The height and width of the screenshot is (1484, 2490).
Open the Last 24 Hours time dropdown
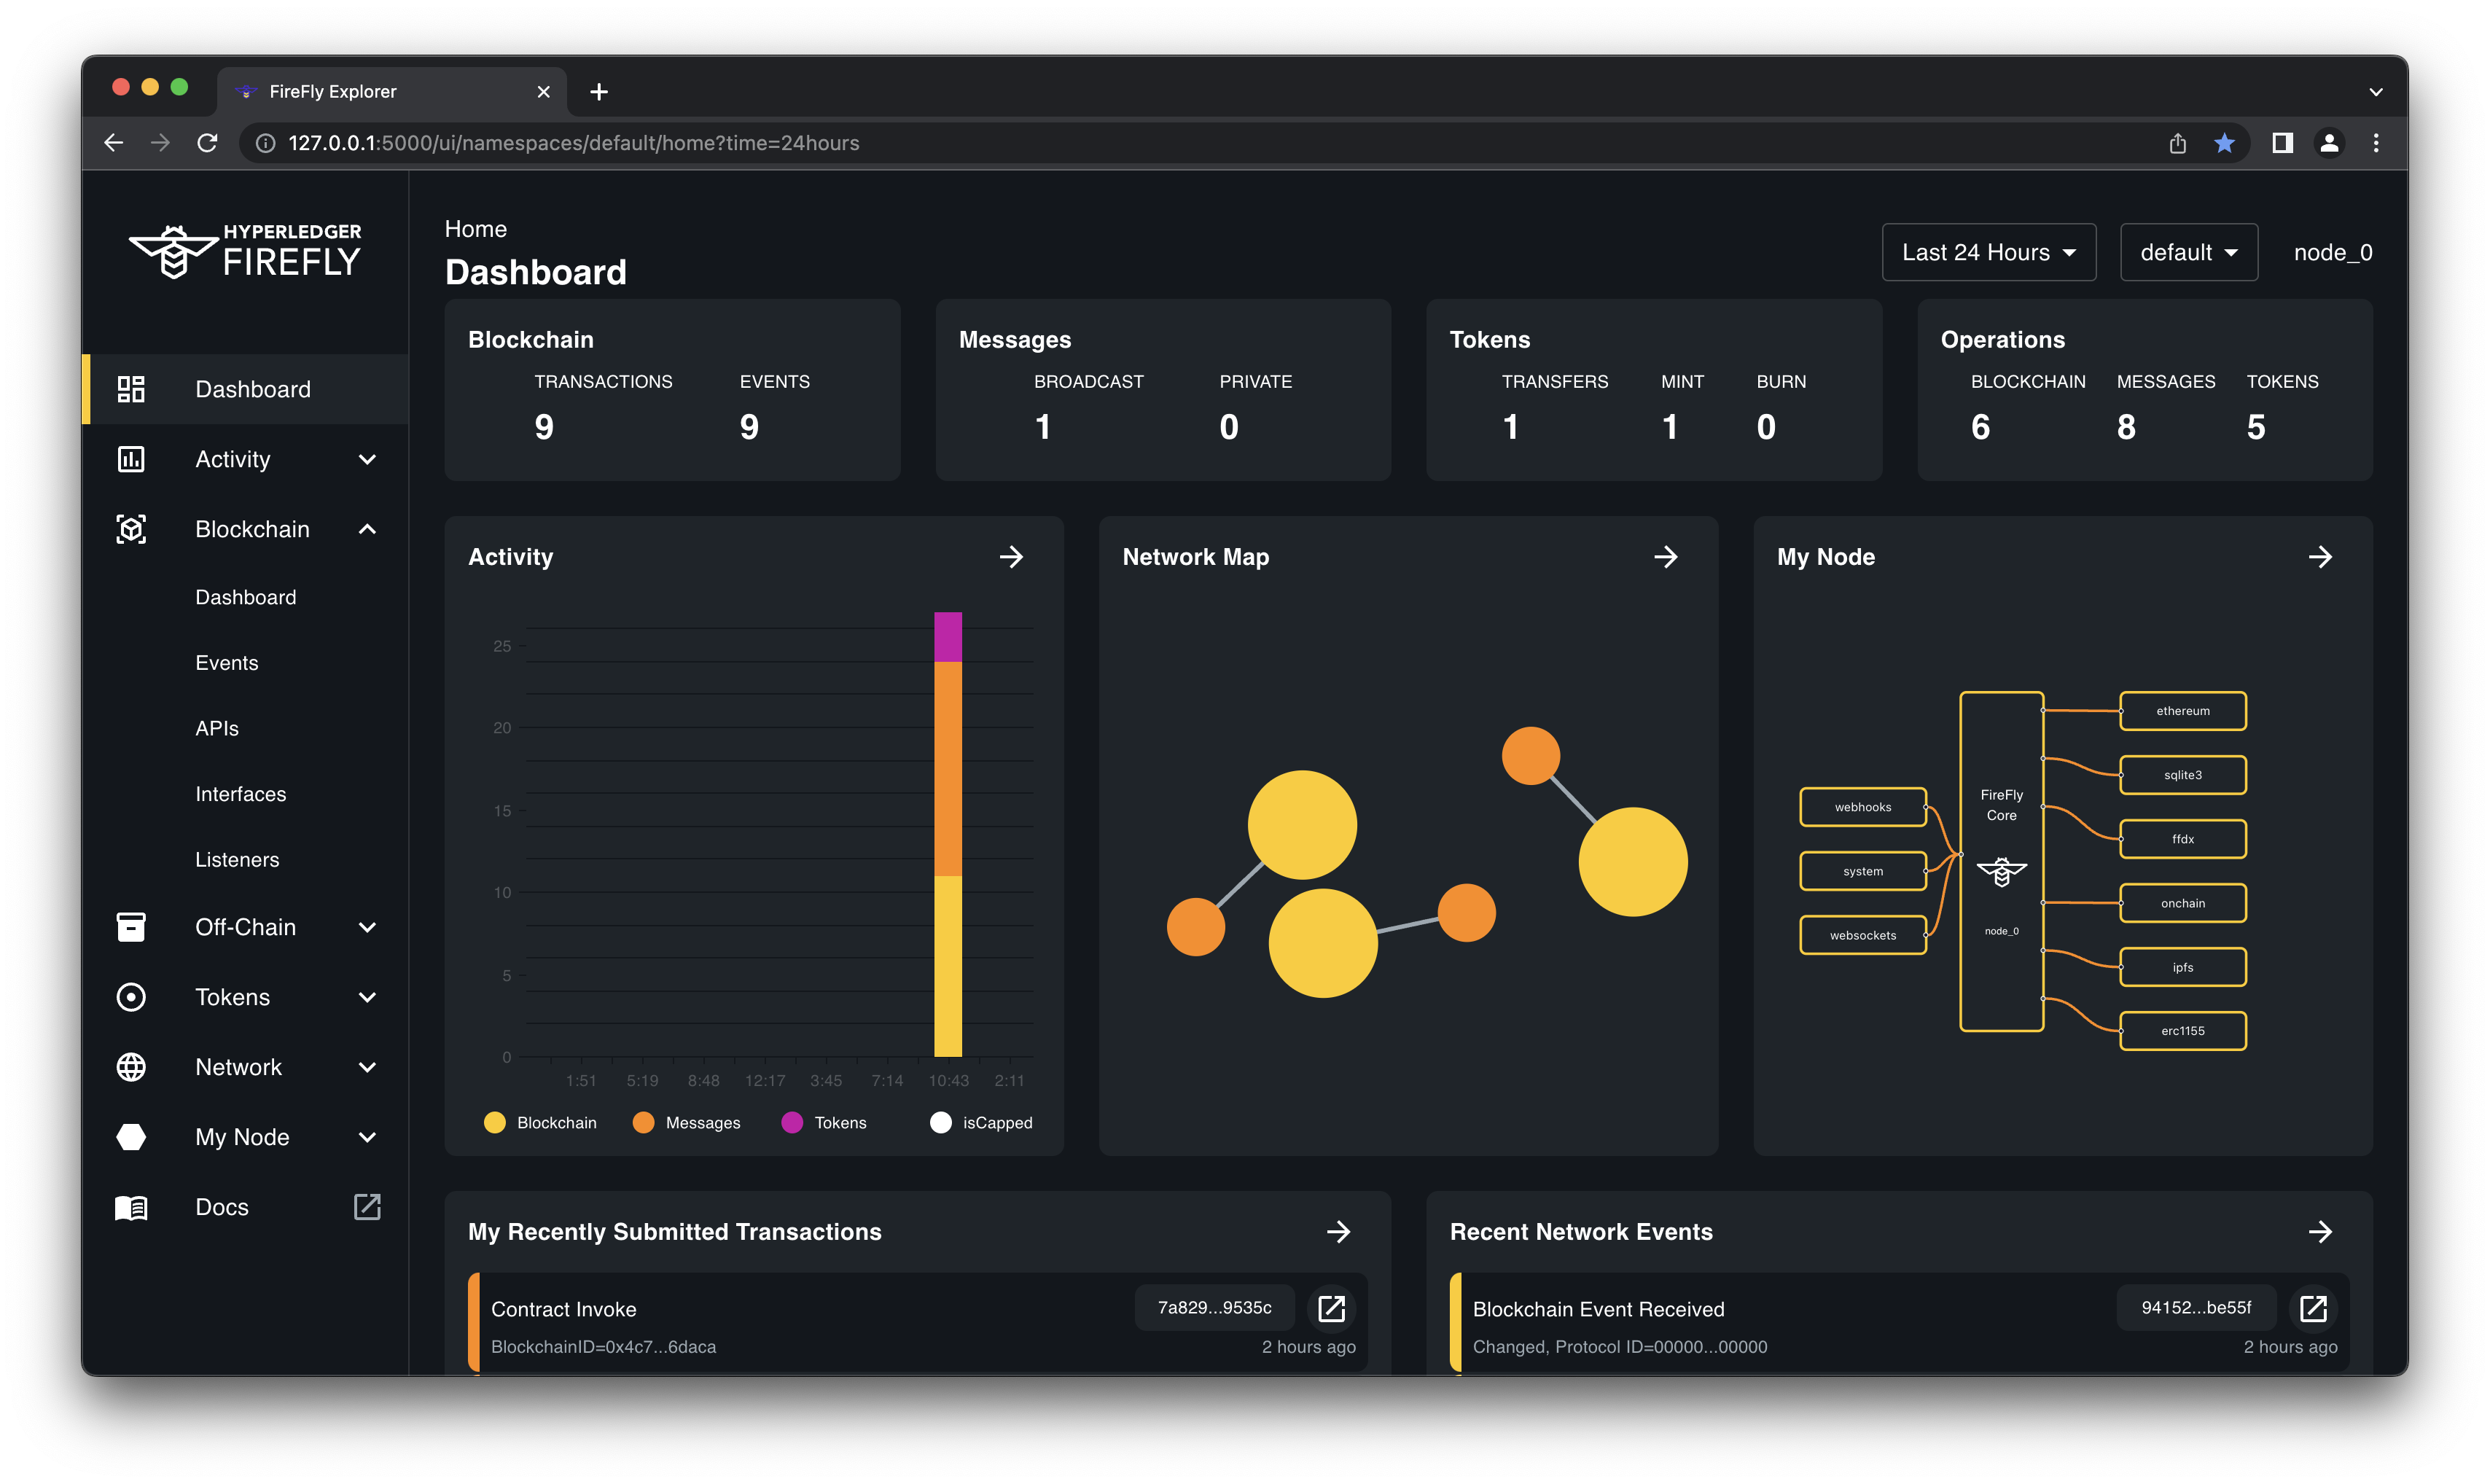pos(1988,252)
